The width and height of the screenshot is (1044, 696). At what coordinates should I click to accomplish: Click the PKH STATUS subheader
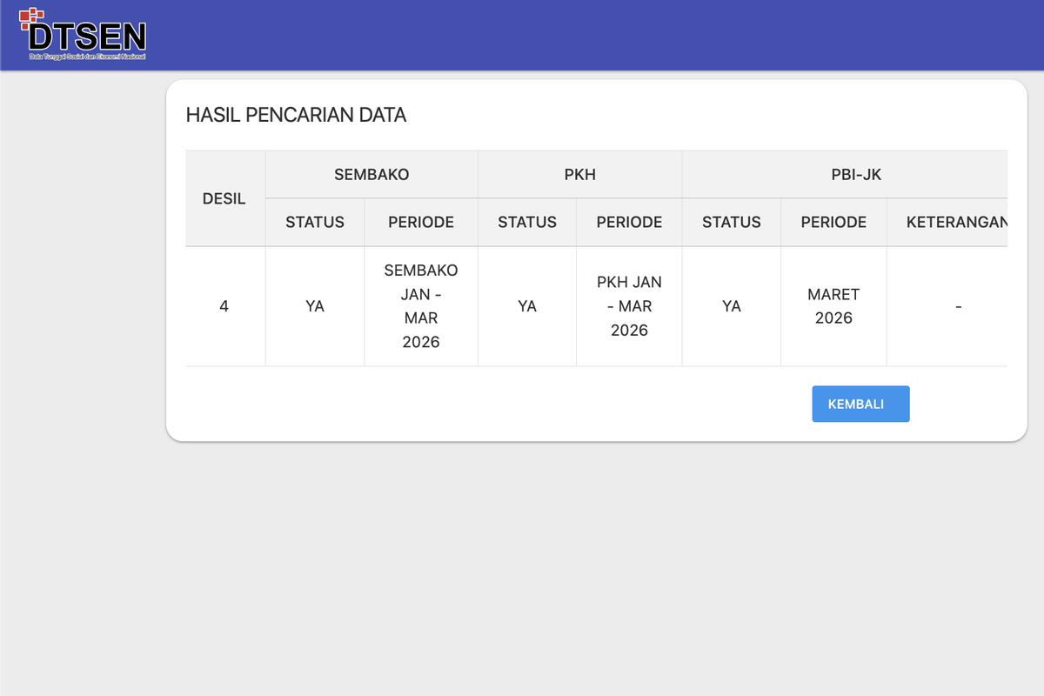point(527,222)
